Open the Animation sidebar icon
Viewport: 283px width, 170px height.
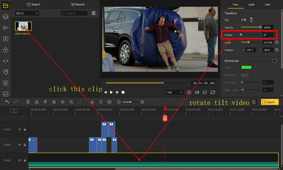[6, 72]
